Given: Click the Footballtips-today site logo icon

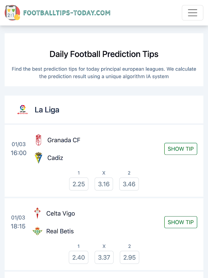Looking at the screenshot, I should tap(12, 13).
